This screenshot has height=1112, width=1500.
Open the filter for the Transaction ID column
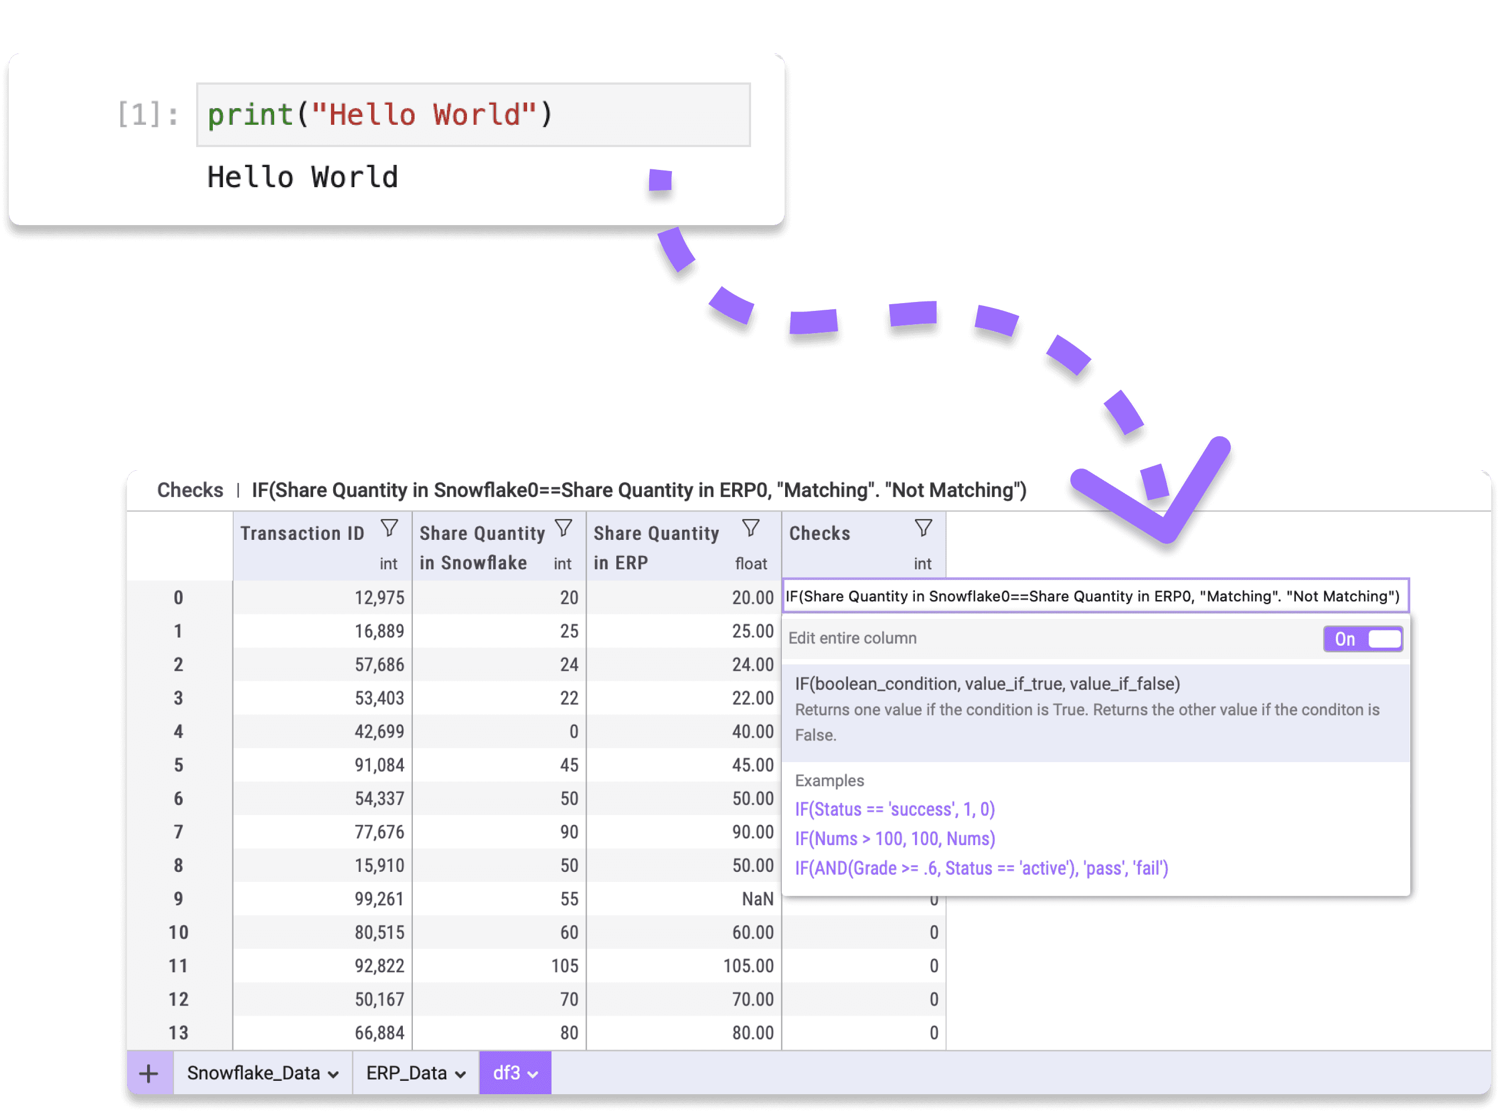(391, 528)
